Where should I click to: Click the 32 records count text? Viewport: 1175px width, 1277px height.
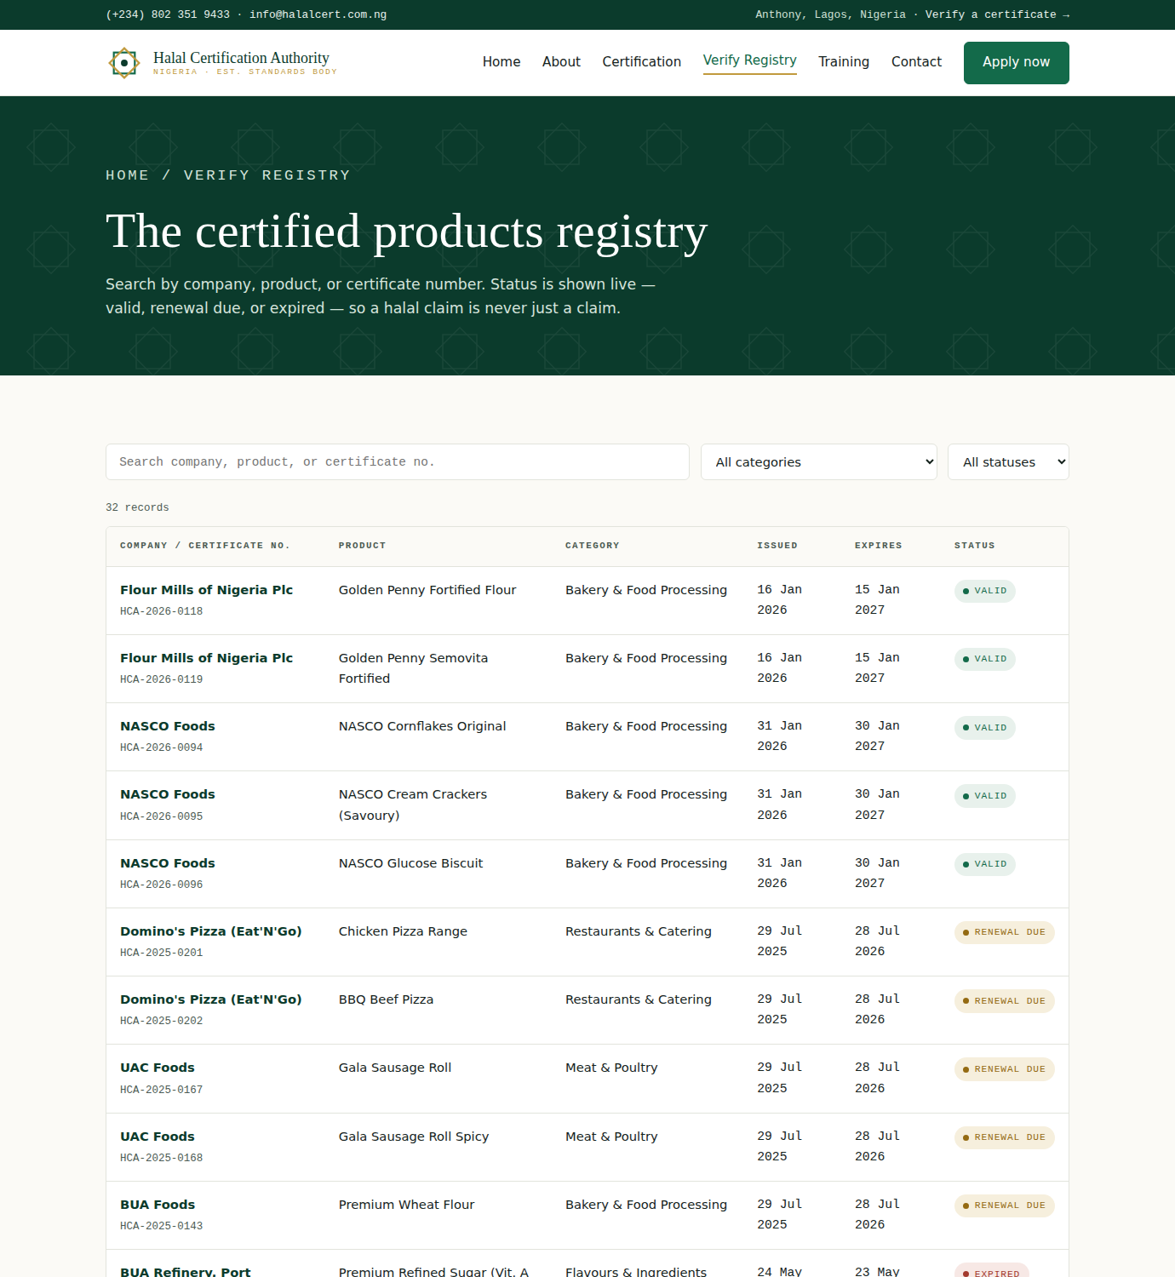(137, 507)
